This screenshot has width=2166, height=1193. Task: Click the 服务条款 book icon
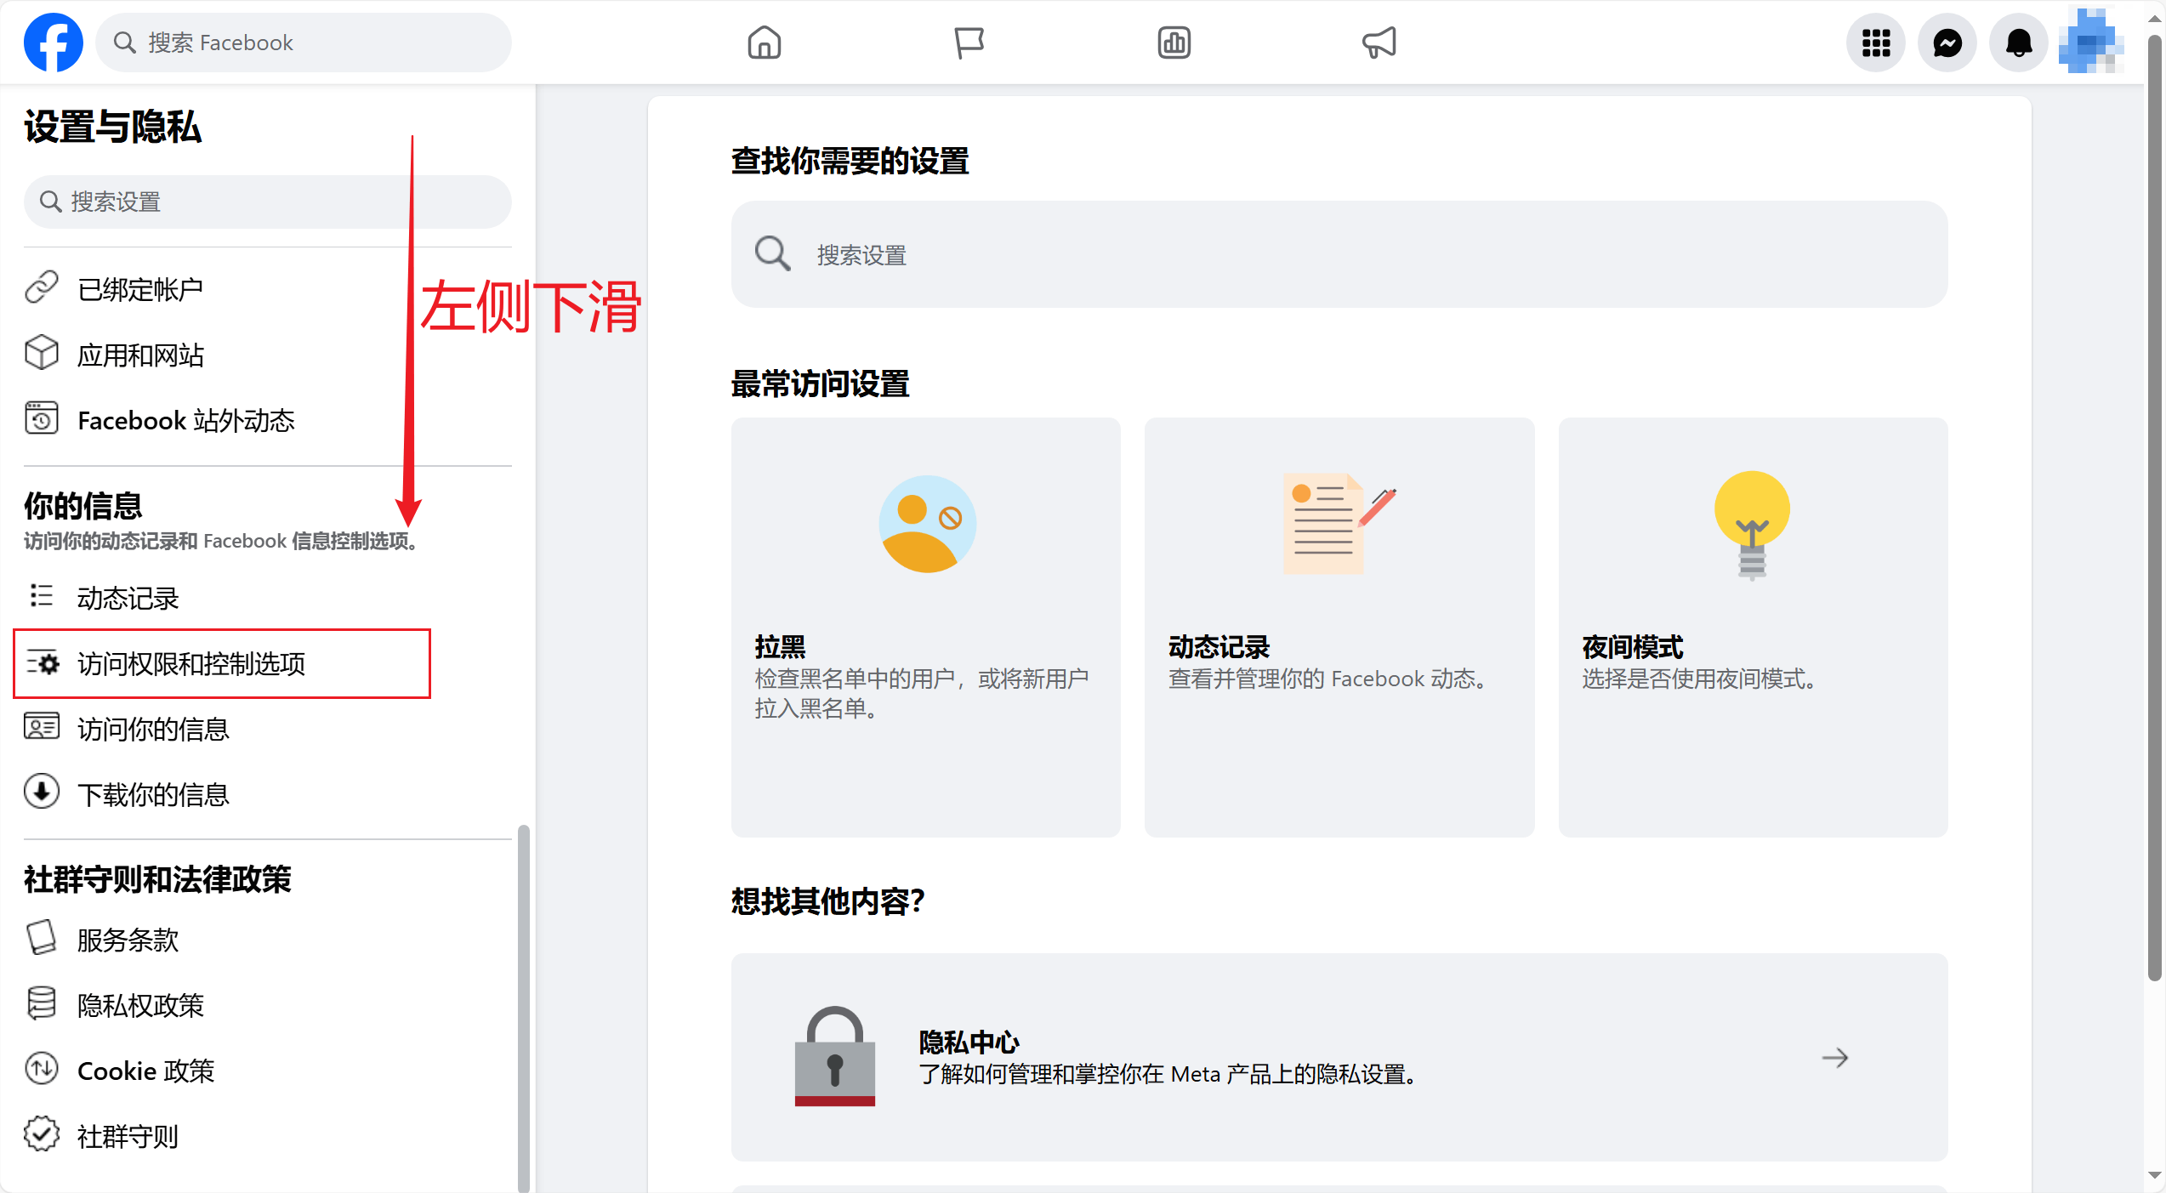pos(42,938)
